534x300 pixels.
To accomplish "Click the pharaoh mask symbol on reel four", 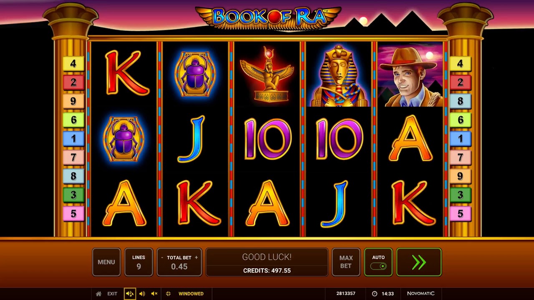I will tap(338, 75).
